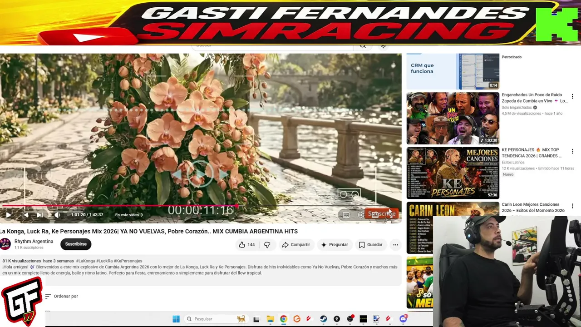Switch the player to theater mode
This screenshot has height=327, width=581.
point(375,215)
